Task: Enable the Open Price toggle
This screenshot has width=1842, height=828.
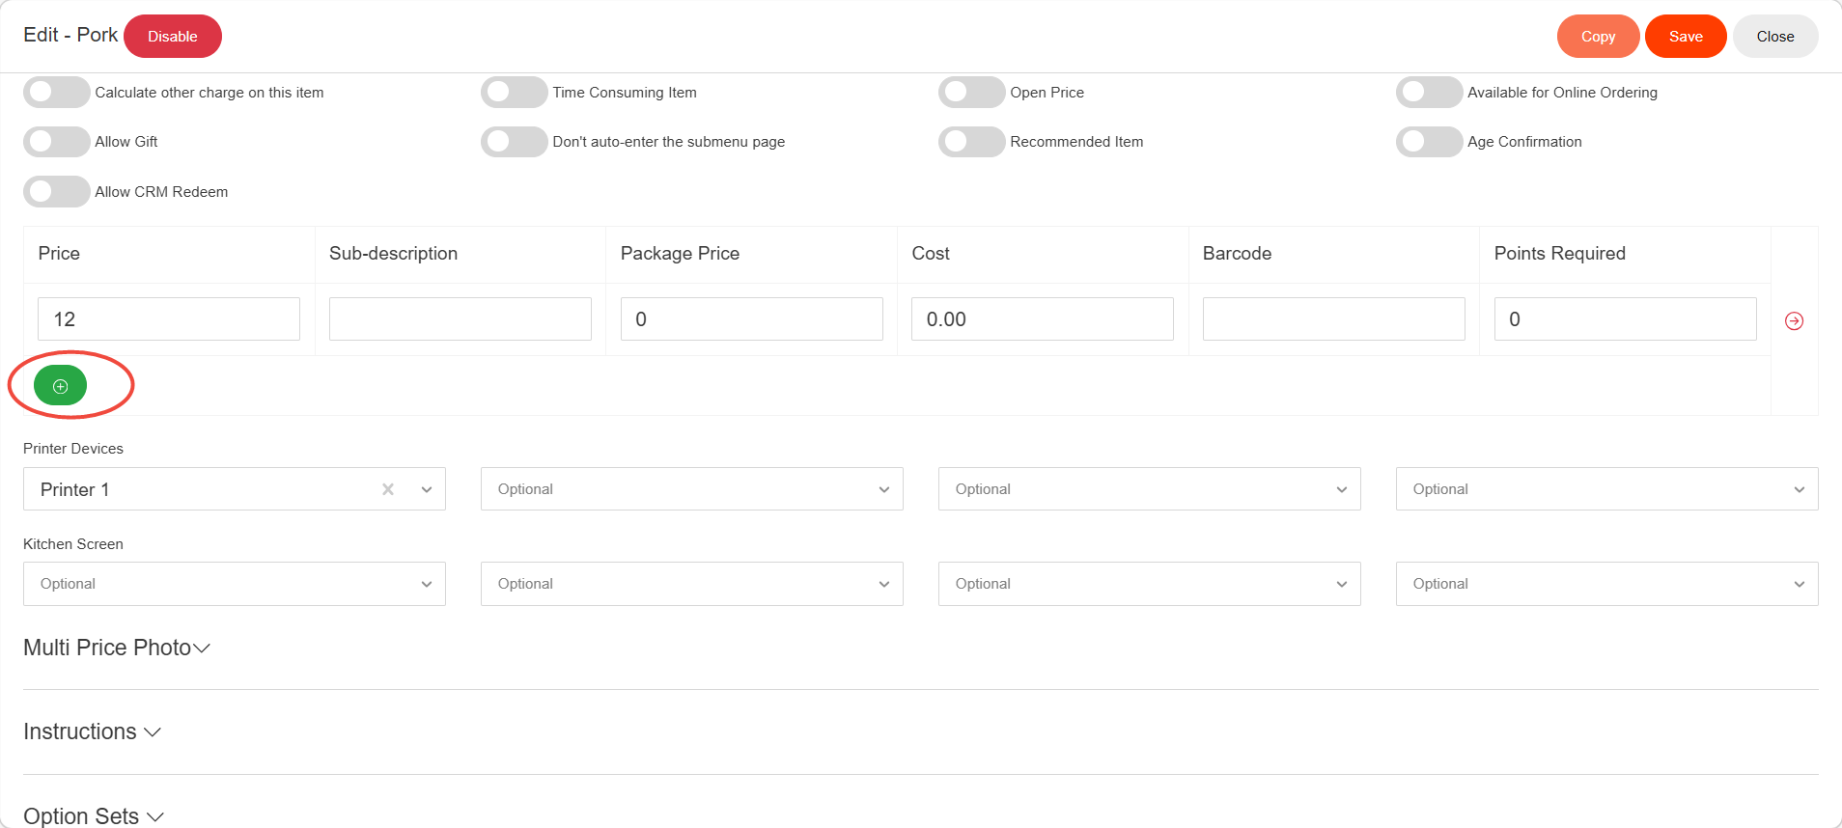Action: (x=971, y=93)
